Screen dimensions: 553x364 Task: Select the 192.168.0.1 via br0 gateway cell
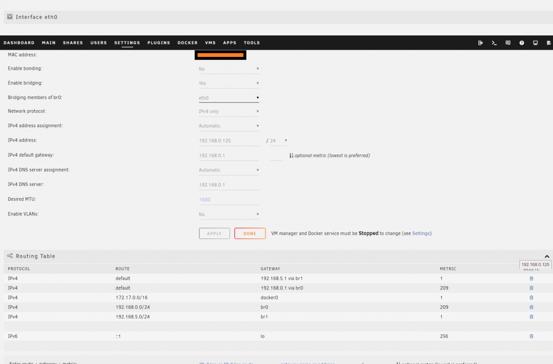pos(282,288)
